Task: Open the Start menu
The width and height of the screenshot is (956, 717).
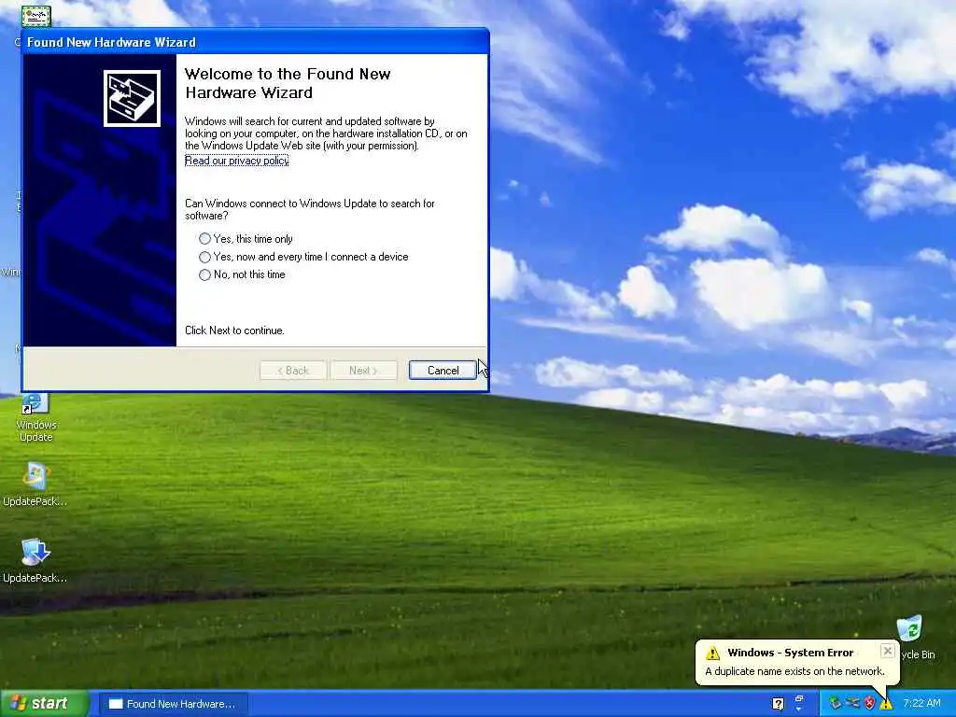Action: [x=43, y=704]
